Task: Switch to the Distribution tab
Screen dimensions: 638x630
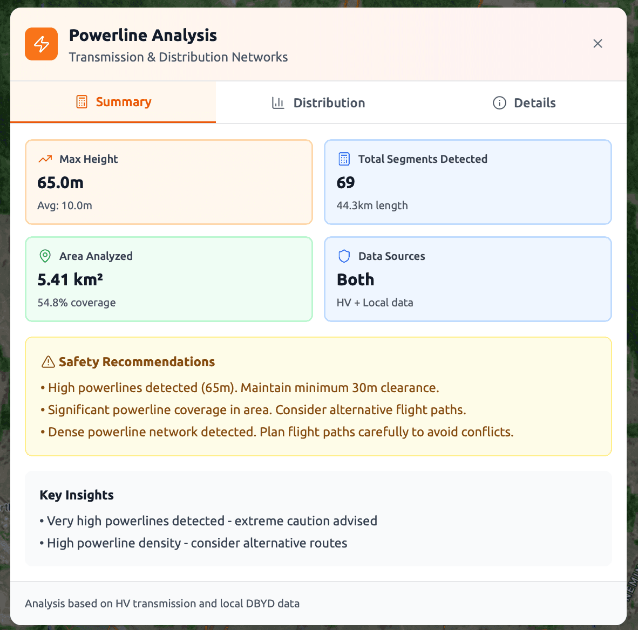Action: coord(318,102)
